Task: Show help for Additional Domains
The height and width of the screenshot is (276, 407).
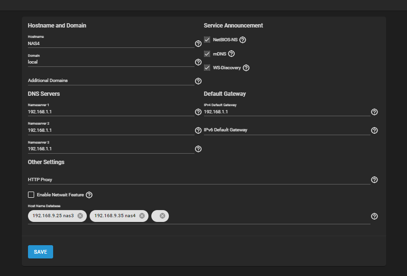Action: (x=198, y=81)
